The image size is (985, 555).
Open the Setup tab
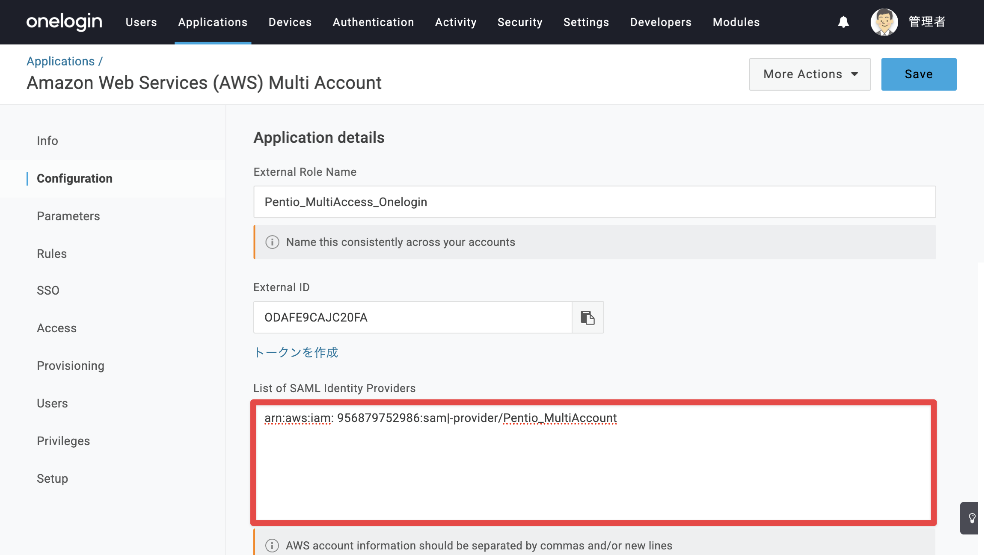(52, 479)
